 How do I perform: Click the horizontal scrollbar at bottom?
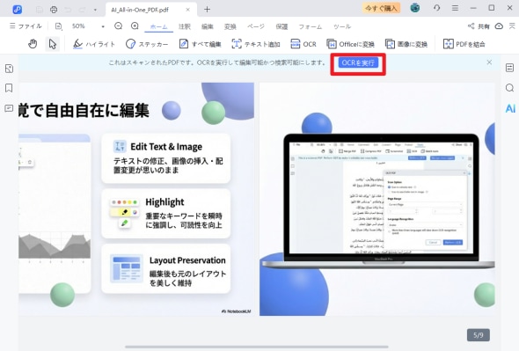pos(257,347)
